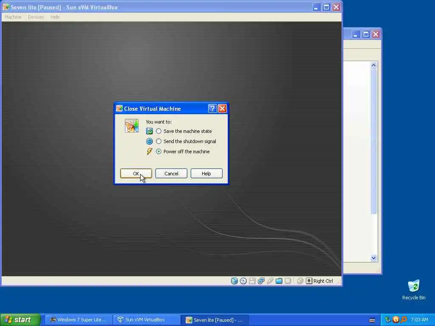Close the Seven lite VirtualBox window

(x=336, y=7)
